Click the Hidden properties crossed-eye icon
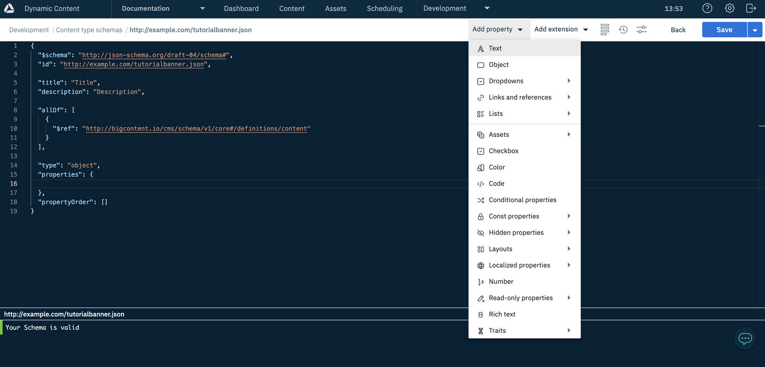The height and width of the screenshot is (367, 765). click(481, 233)
